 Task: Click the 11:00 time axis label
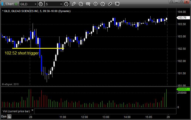coord(63,117)
